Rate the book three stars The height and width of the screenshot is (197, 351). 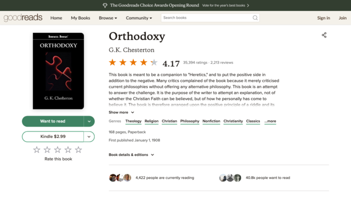tap(58, 149)
